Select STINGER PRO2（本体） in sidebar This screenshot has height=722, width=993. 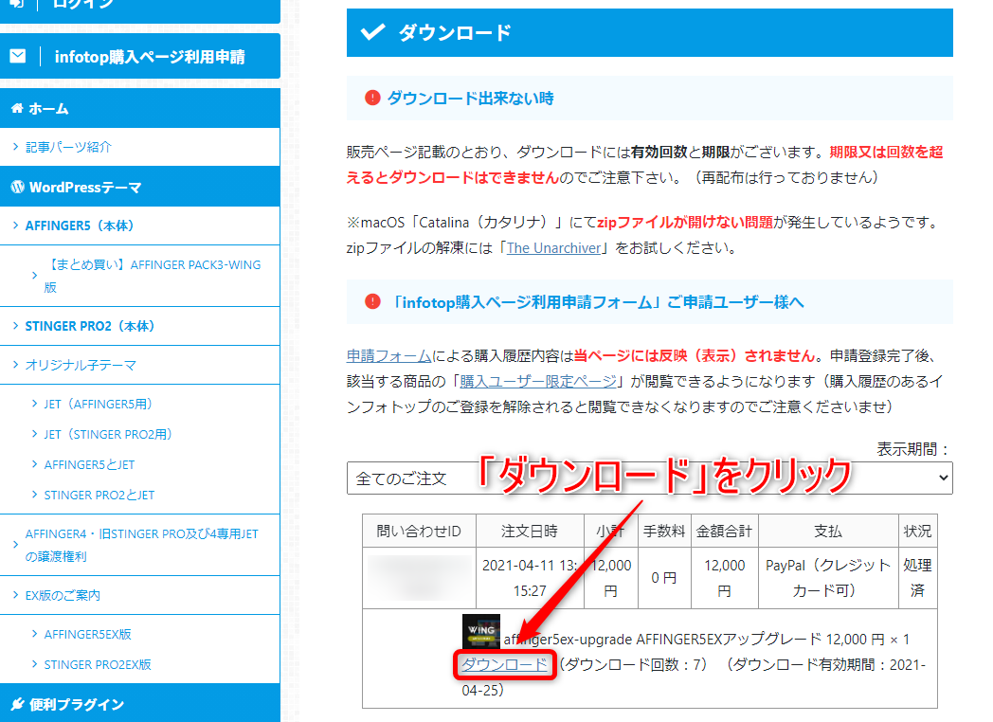(x=140, y=326)
